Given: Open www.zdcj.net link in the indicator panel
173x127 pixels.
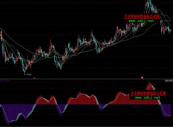Looking at the screenshot, I should click(x=148, y=97).
